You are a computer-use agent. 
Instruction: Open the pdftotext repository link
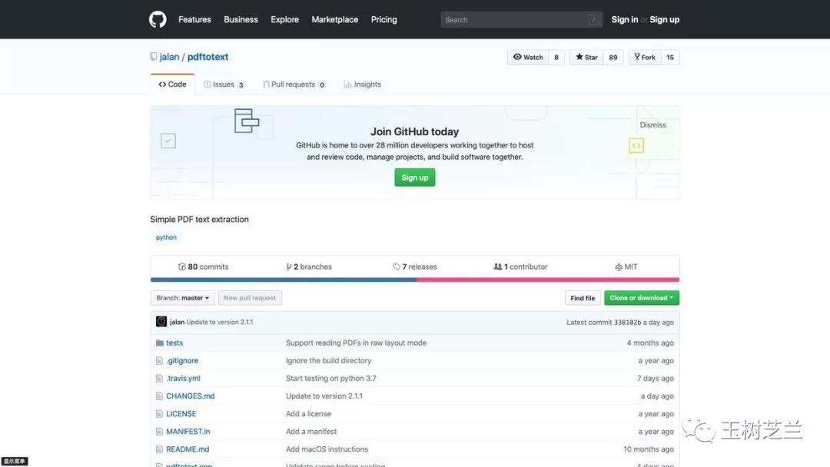(207, 57)
